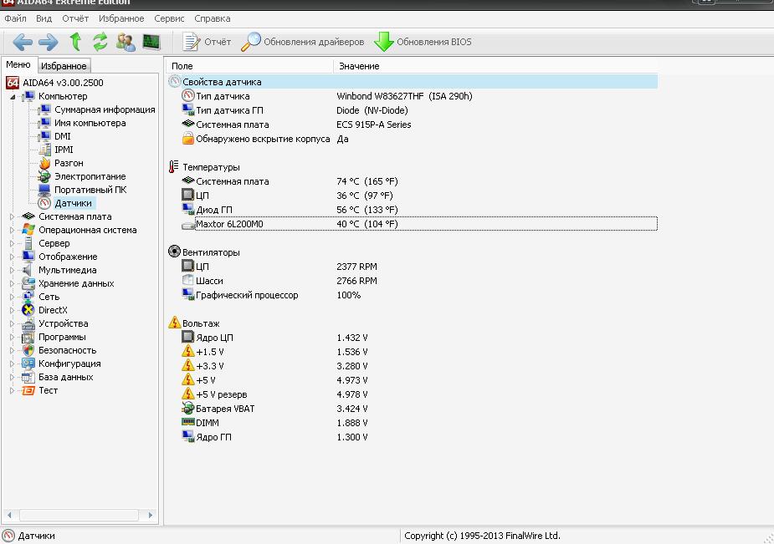Expand the Системная плата tree node
The width and height of the screenshot is (774, 544).
pyautogui.click(x=13, y=216)
